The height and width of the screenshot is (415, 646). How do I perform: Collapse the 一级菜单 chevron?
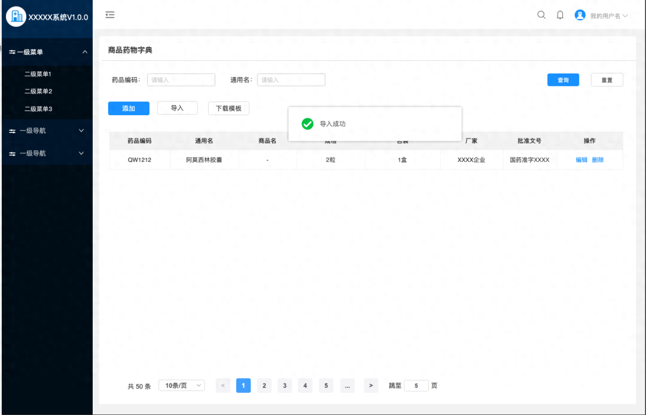[x=85, y=52]
